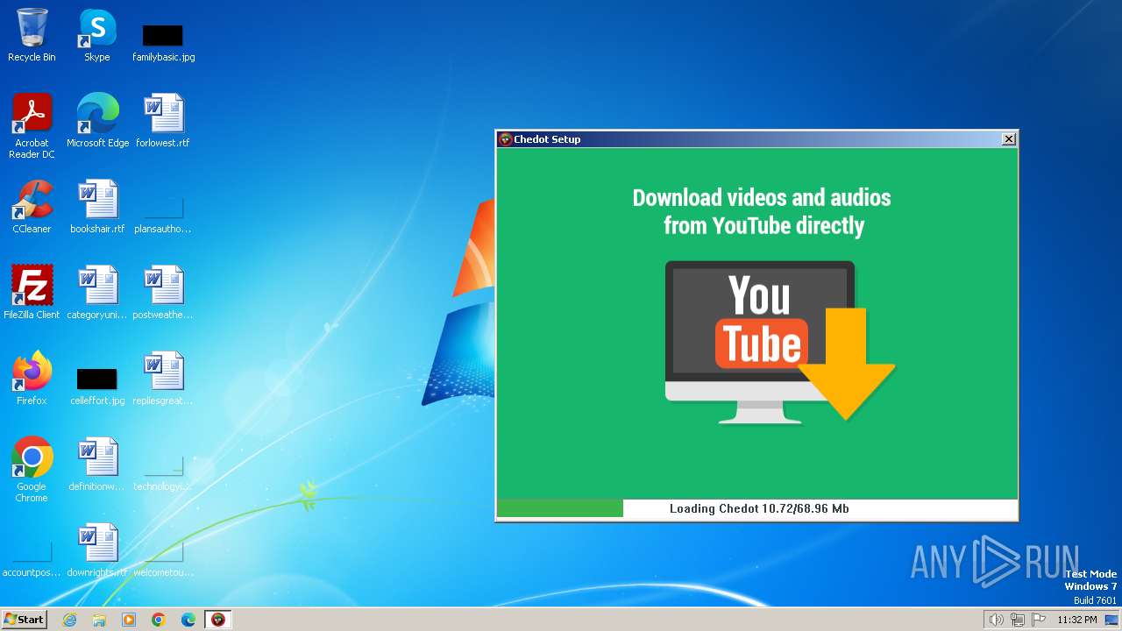The width and height of the screenshot is (1122, 631).
Task: Open network status tray icon
Action: [x=1018, y=620]
